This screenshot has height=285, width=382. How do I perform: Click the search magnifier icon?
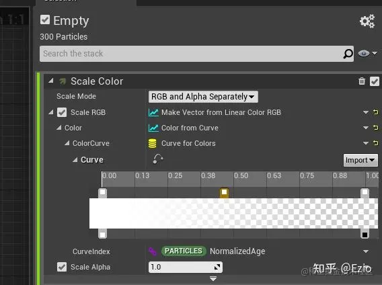tap(348, 54)
